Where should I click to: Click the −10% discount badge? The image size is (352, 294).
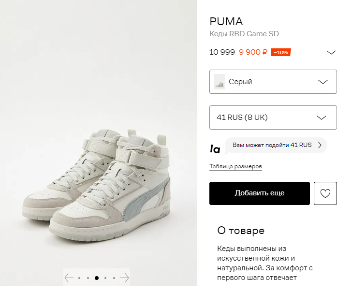pyautogui.click(x=281, y=52)
